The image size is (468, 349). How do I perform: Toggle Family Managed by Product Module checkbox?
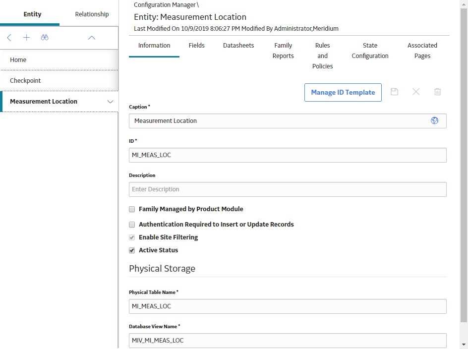132,209
